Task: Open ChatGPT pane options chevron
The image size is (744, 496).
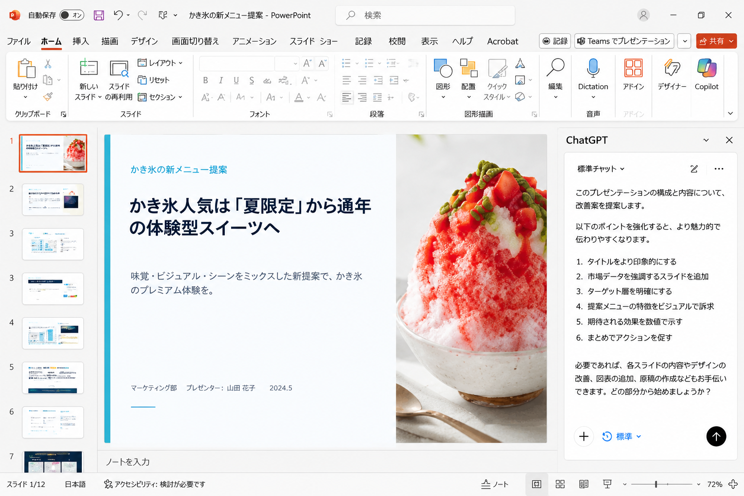Action: (706, 140)
